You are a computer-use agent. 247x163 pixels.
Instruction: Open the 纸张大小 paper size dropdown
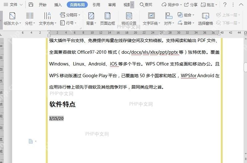click(x=12, y=19)
